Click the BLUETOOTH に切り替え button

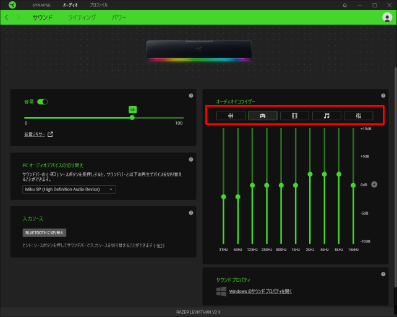coord(44,233)
